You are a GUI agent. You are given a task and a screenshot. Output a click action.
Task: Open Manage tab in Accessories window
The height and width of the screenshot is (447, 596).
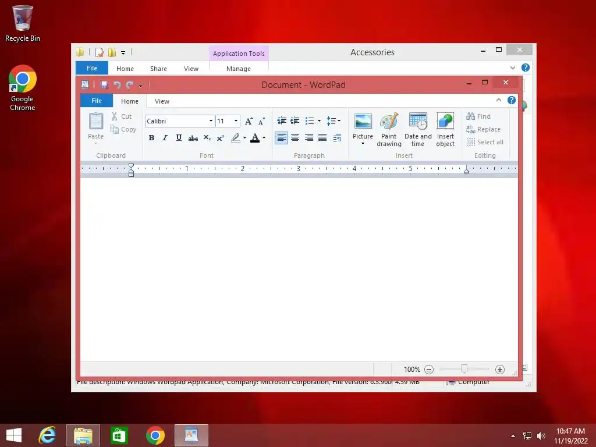tap(238, 69)
